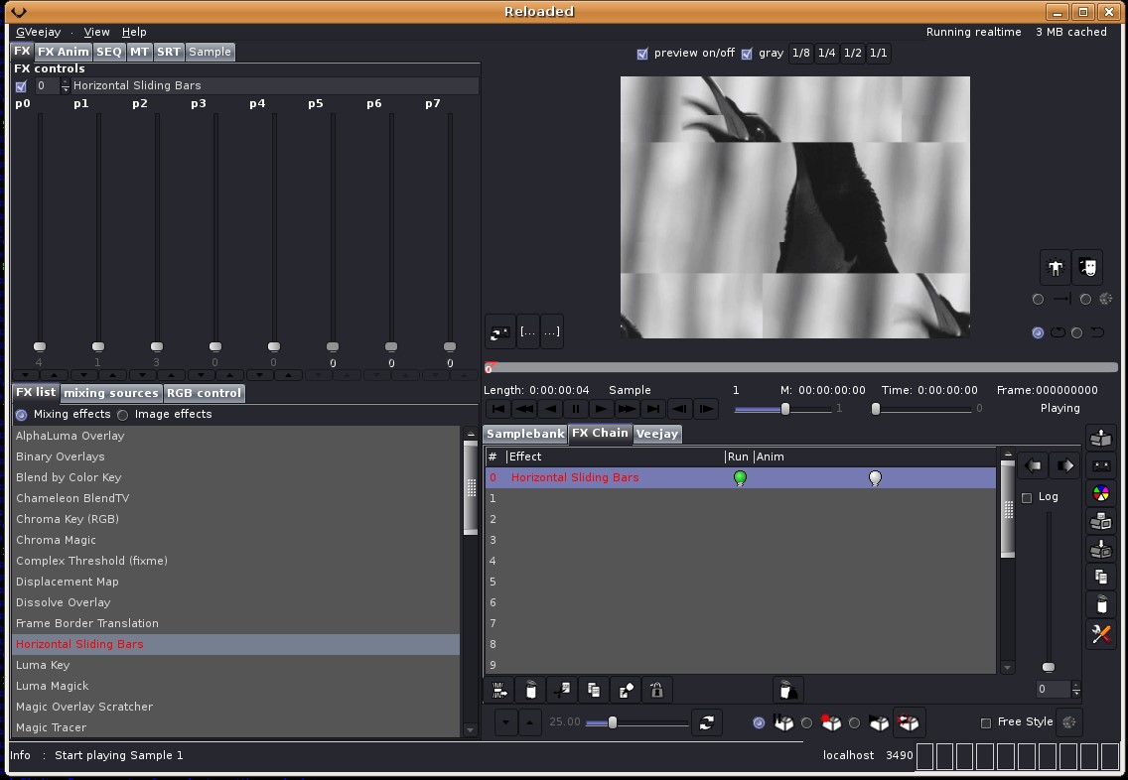This screenshot has height=780, width=1128.
Task: Switch to the Samplebank tab
Action: 524,434
